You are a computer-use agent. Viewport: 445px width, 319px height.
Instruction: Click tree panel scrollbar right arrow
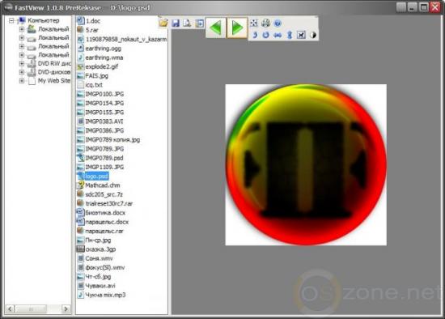[66, 308]
